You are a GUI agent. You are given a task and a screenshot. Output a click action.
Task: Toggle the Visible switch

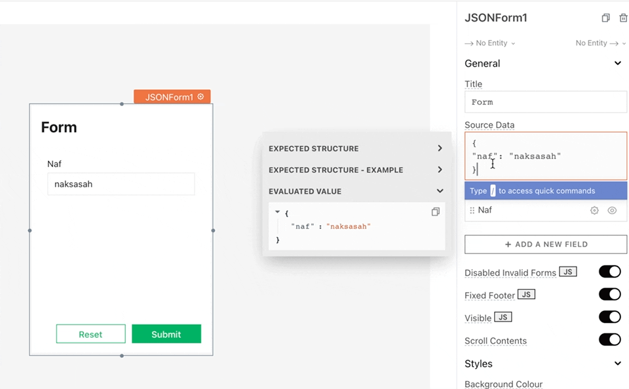[610, 317]
